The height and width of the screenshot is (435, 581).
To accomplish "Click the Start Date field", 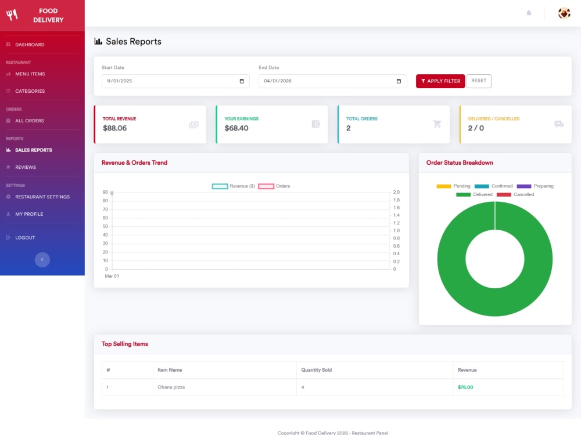I will tap(175, 81).
